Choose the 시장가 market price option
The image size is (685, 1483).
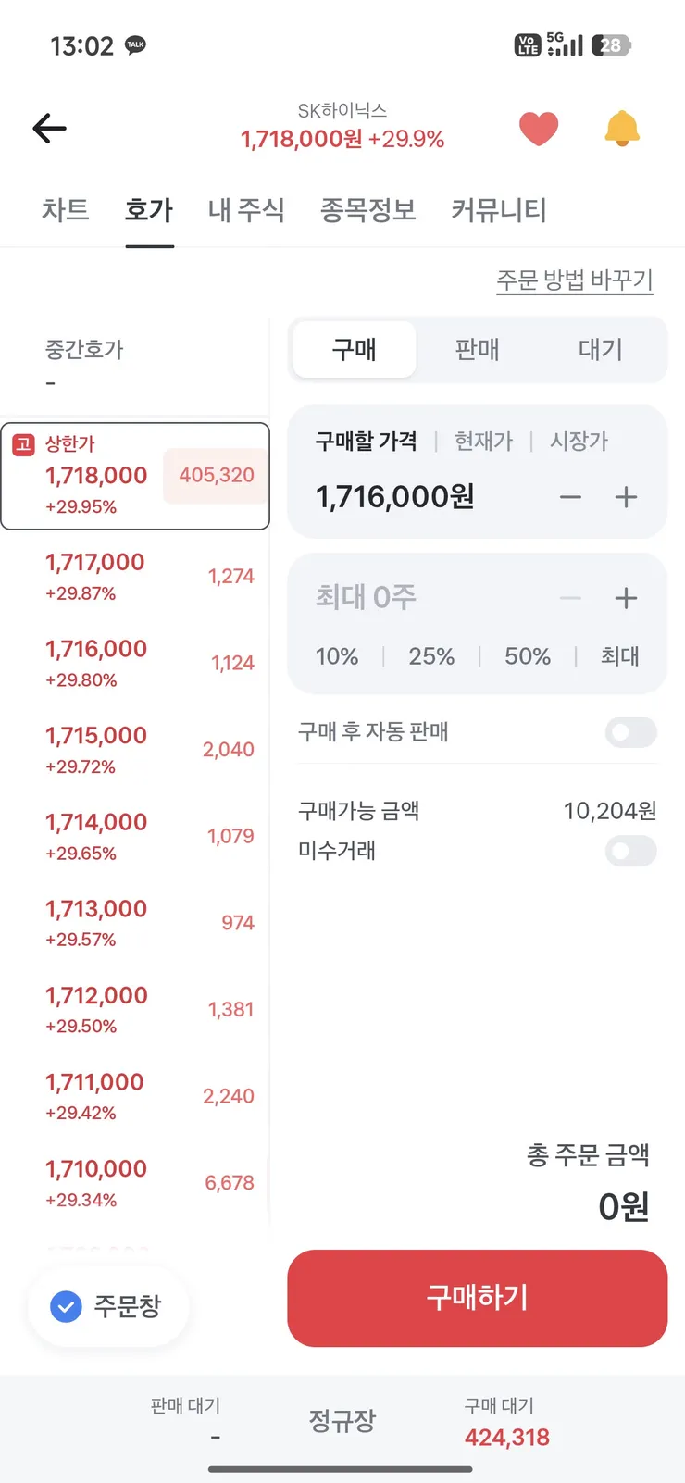(579, 442)
